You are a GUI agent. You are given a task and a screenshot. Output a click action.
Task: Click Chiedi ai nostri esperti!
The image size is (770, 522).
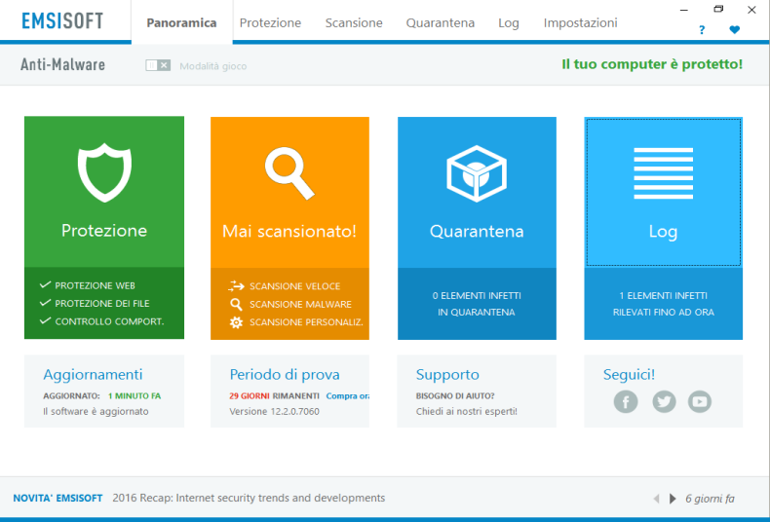click(467, 412)
